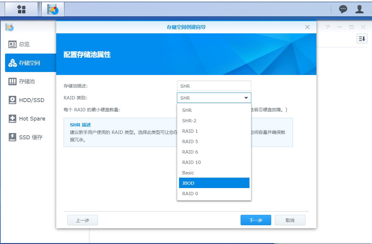The image size is (372, 244).
Task: Open the user account icon
Action: pos(359,9)
